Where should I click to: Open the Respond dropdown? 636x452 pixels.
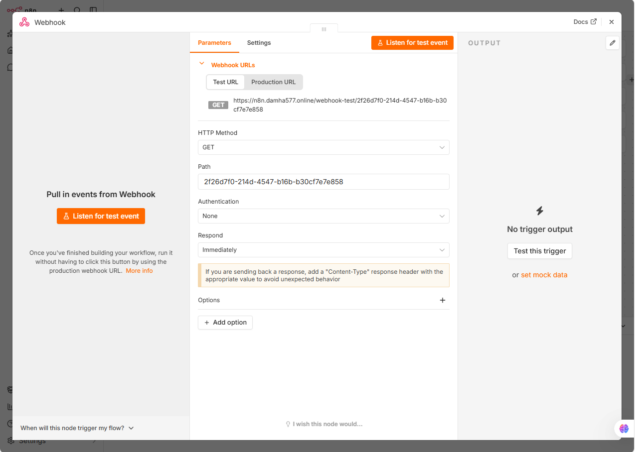pyautogui.click(x=323, y=250)
